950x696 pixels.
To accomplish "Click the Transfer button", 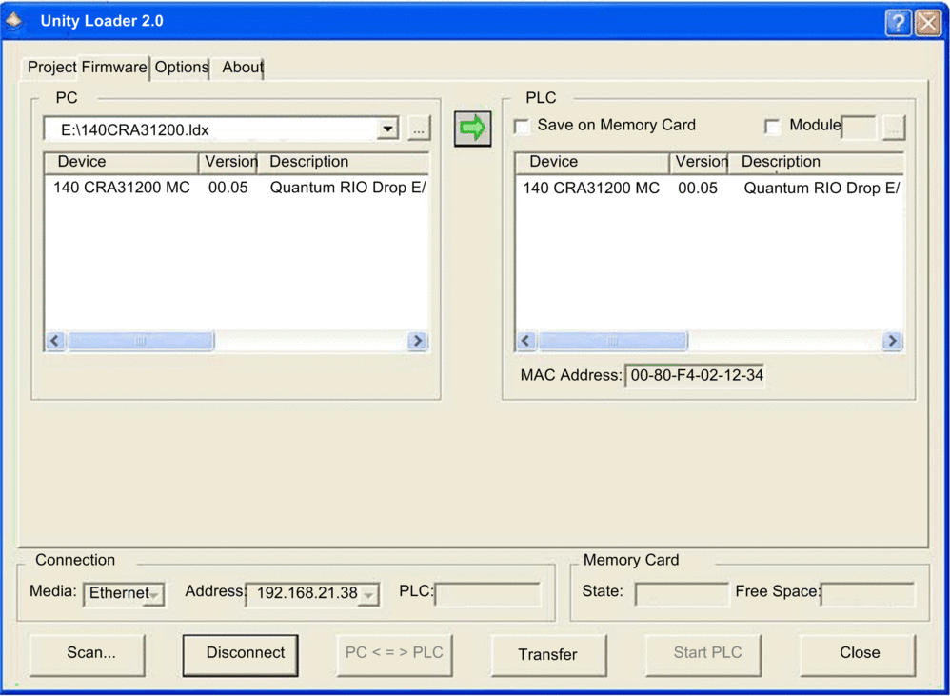I will pos(548,655).
